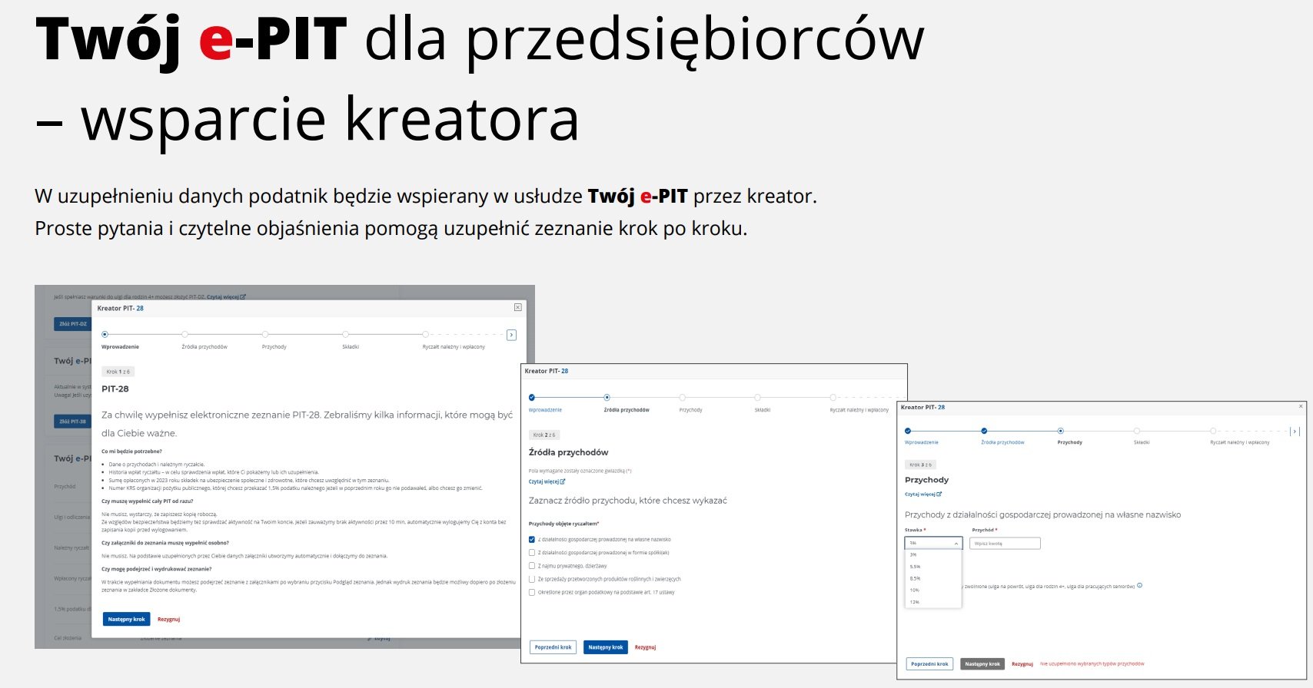Image resolution: width=1313 pixels, height=688 pixels.
Task: Open 'Czytaj więcej' under Przychody heading
Action: [923, 494]
